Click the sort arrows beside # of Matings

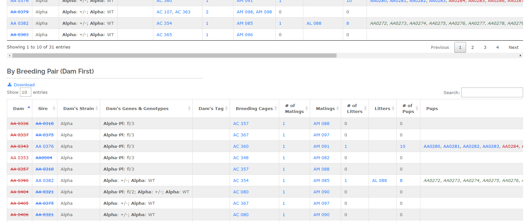pos(307,108)
